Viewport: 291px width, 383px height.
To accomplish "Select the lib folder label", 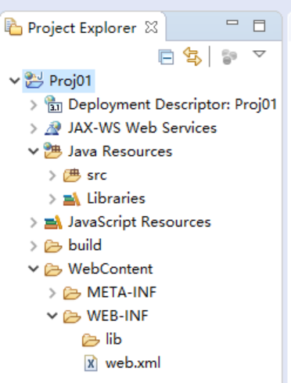I will pos(113,339).
